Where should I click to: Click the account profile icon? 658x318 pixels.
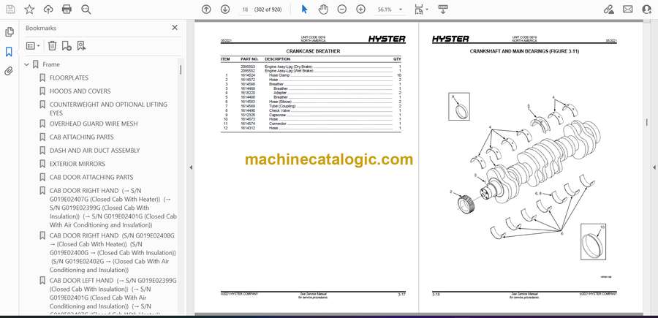[x=647, y=10]
